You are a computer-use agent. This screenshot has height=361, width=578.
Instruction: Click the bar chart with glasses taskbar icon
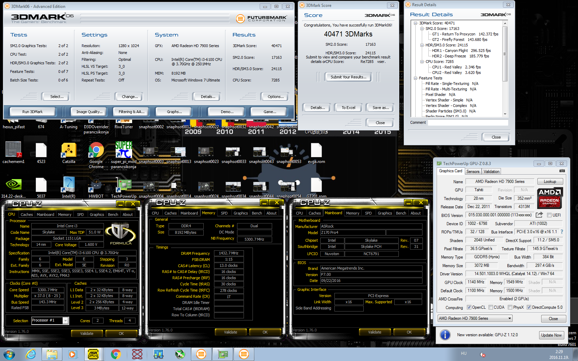coord(158,354)
